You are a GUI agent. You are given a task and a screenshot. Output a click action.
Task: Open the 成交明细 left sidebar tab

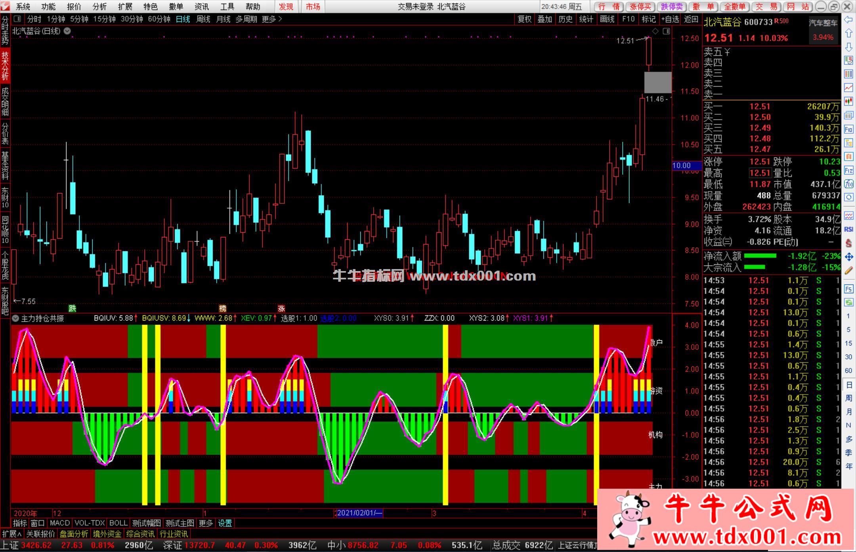point(5,102)
